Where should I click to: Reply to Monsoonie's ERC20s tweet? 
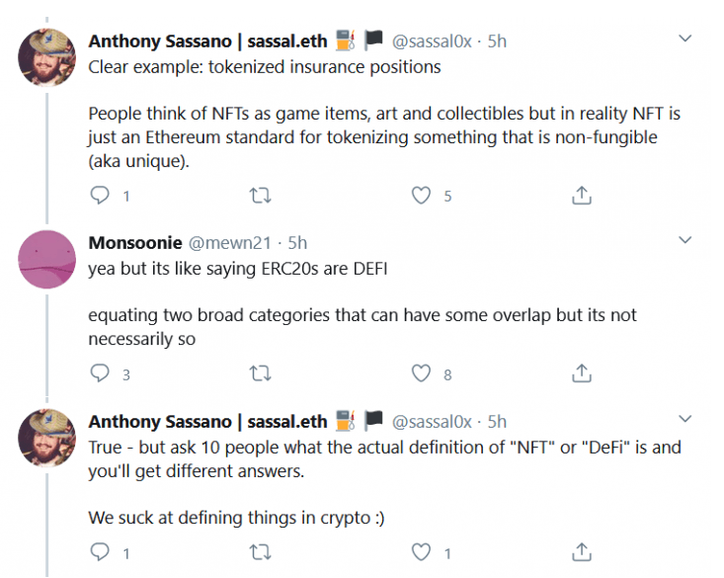(100, 373)
